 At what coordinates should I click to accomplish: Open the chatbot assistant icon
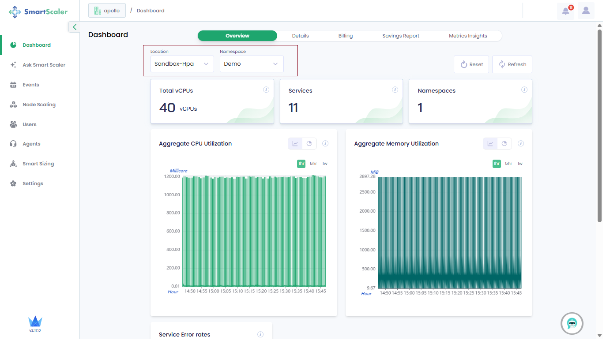point(572,324)
